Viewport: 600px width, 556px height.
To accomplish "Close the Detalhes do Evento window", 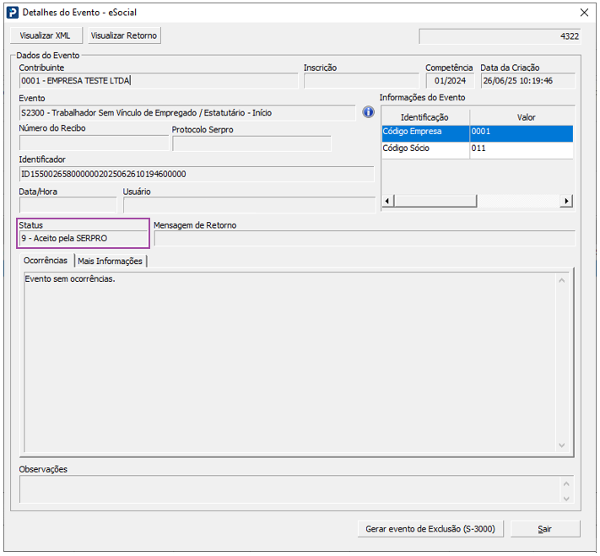I will pyautogui.click(x=584, y=13).
